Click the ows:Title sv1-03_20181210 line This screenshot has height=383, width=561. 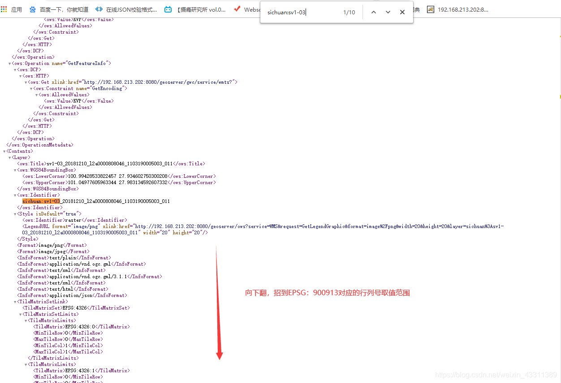click(111, 164)
